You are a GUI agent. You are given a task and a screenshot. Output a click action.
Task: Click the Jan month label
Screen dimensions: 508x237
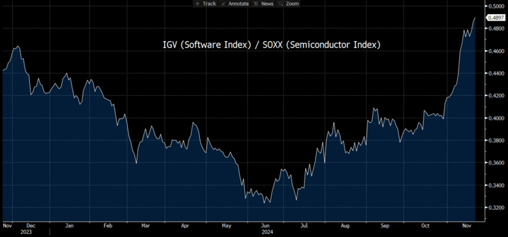click(x=69, y=226)
